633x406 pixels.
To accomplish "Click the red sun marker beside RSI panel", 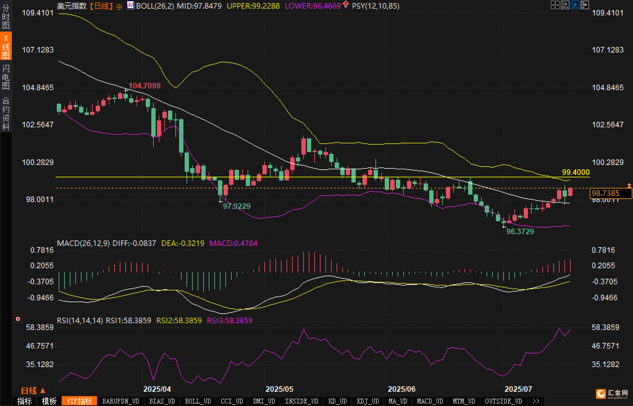I will 18,319.
